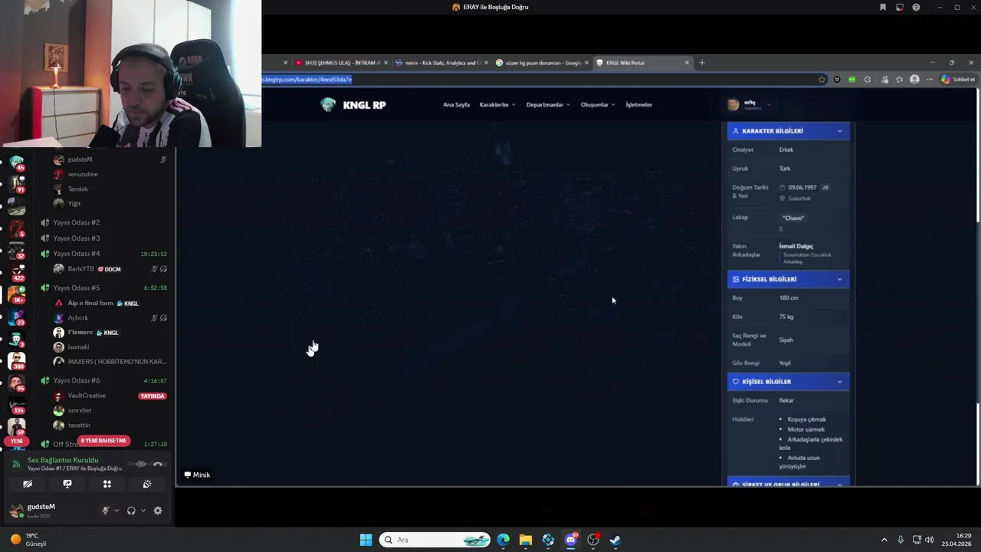Click the İsmail Dalgıç friend link
This screenshot has height=552, width=981.
tap(796, 246)
